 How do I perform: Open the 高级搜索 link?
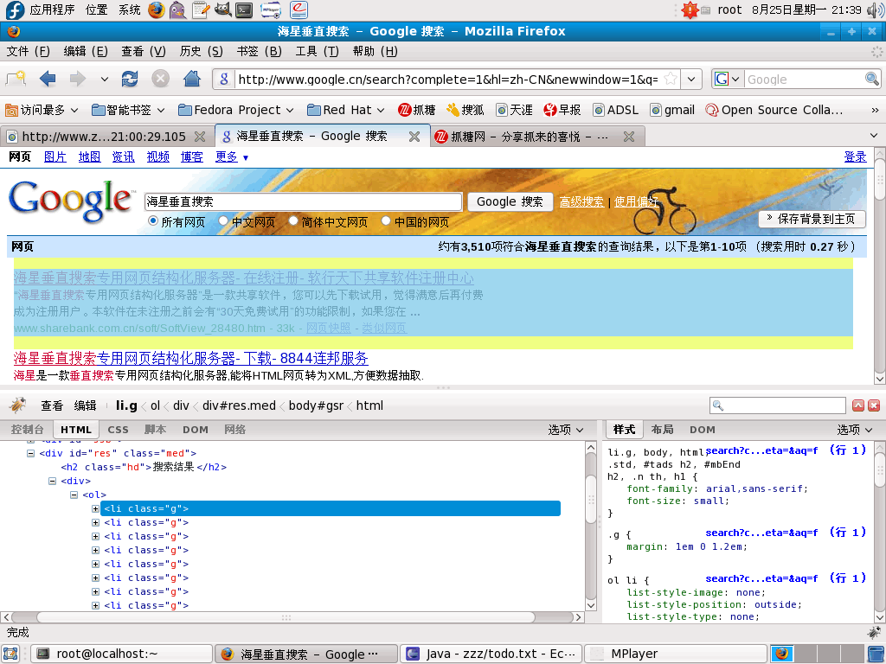tap(581, 201)
